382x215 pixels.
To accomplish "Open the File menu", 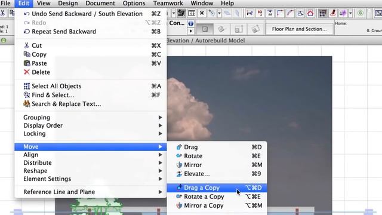I will click(5, 3).
